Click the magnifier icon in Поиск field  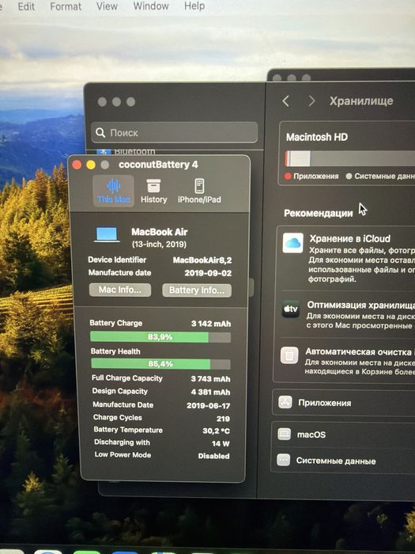click(x=100, y=132)
